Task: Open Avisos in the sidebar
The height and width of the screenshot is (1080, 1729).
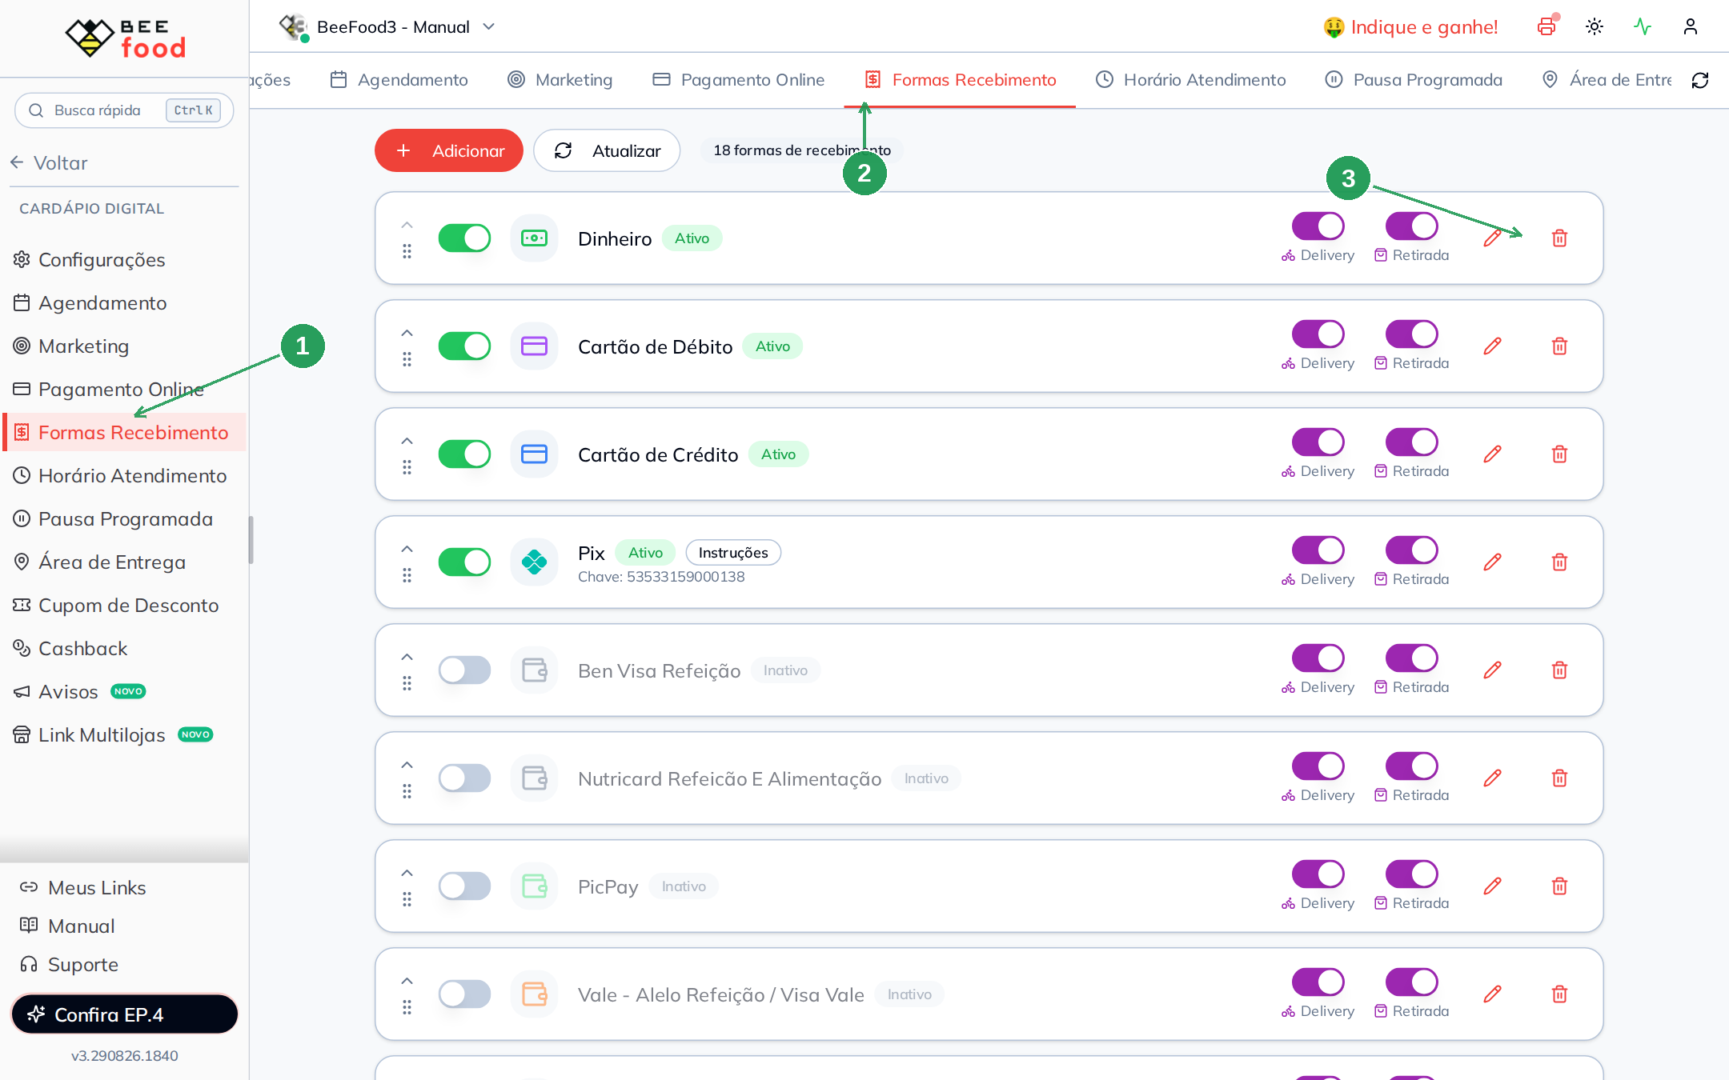Action: (x=79, y=692)
